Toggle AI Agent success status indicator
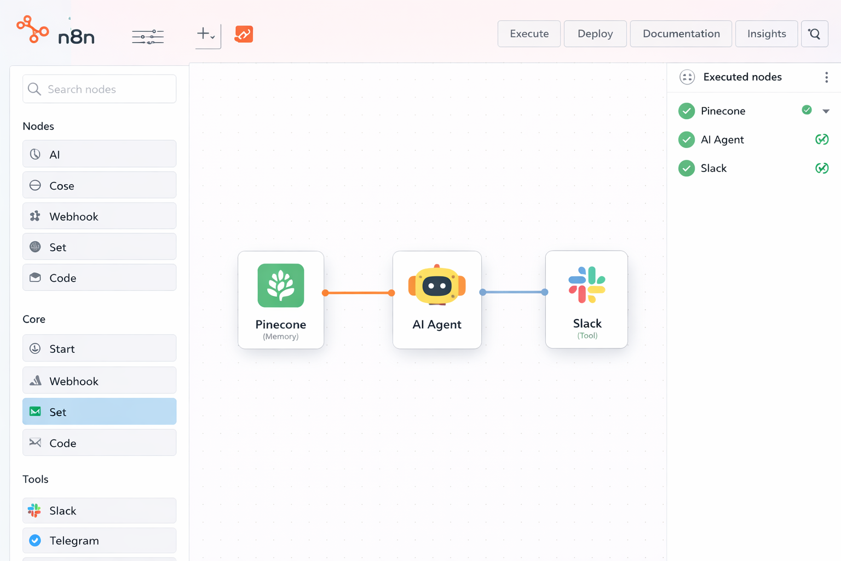Viewport: 841px width, 561px height. 822,139
